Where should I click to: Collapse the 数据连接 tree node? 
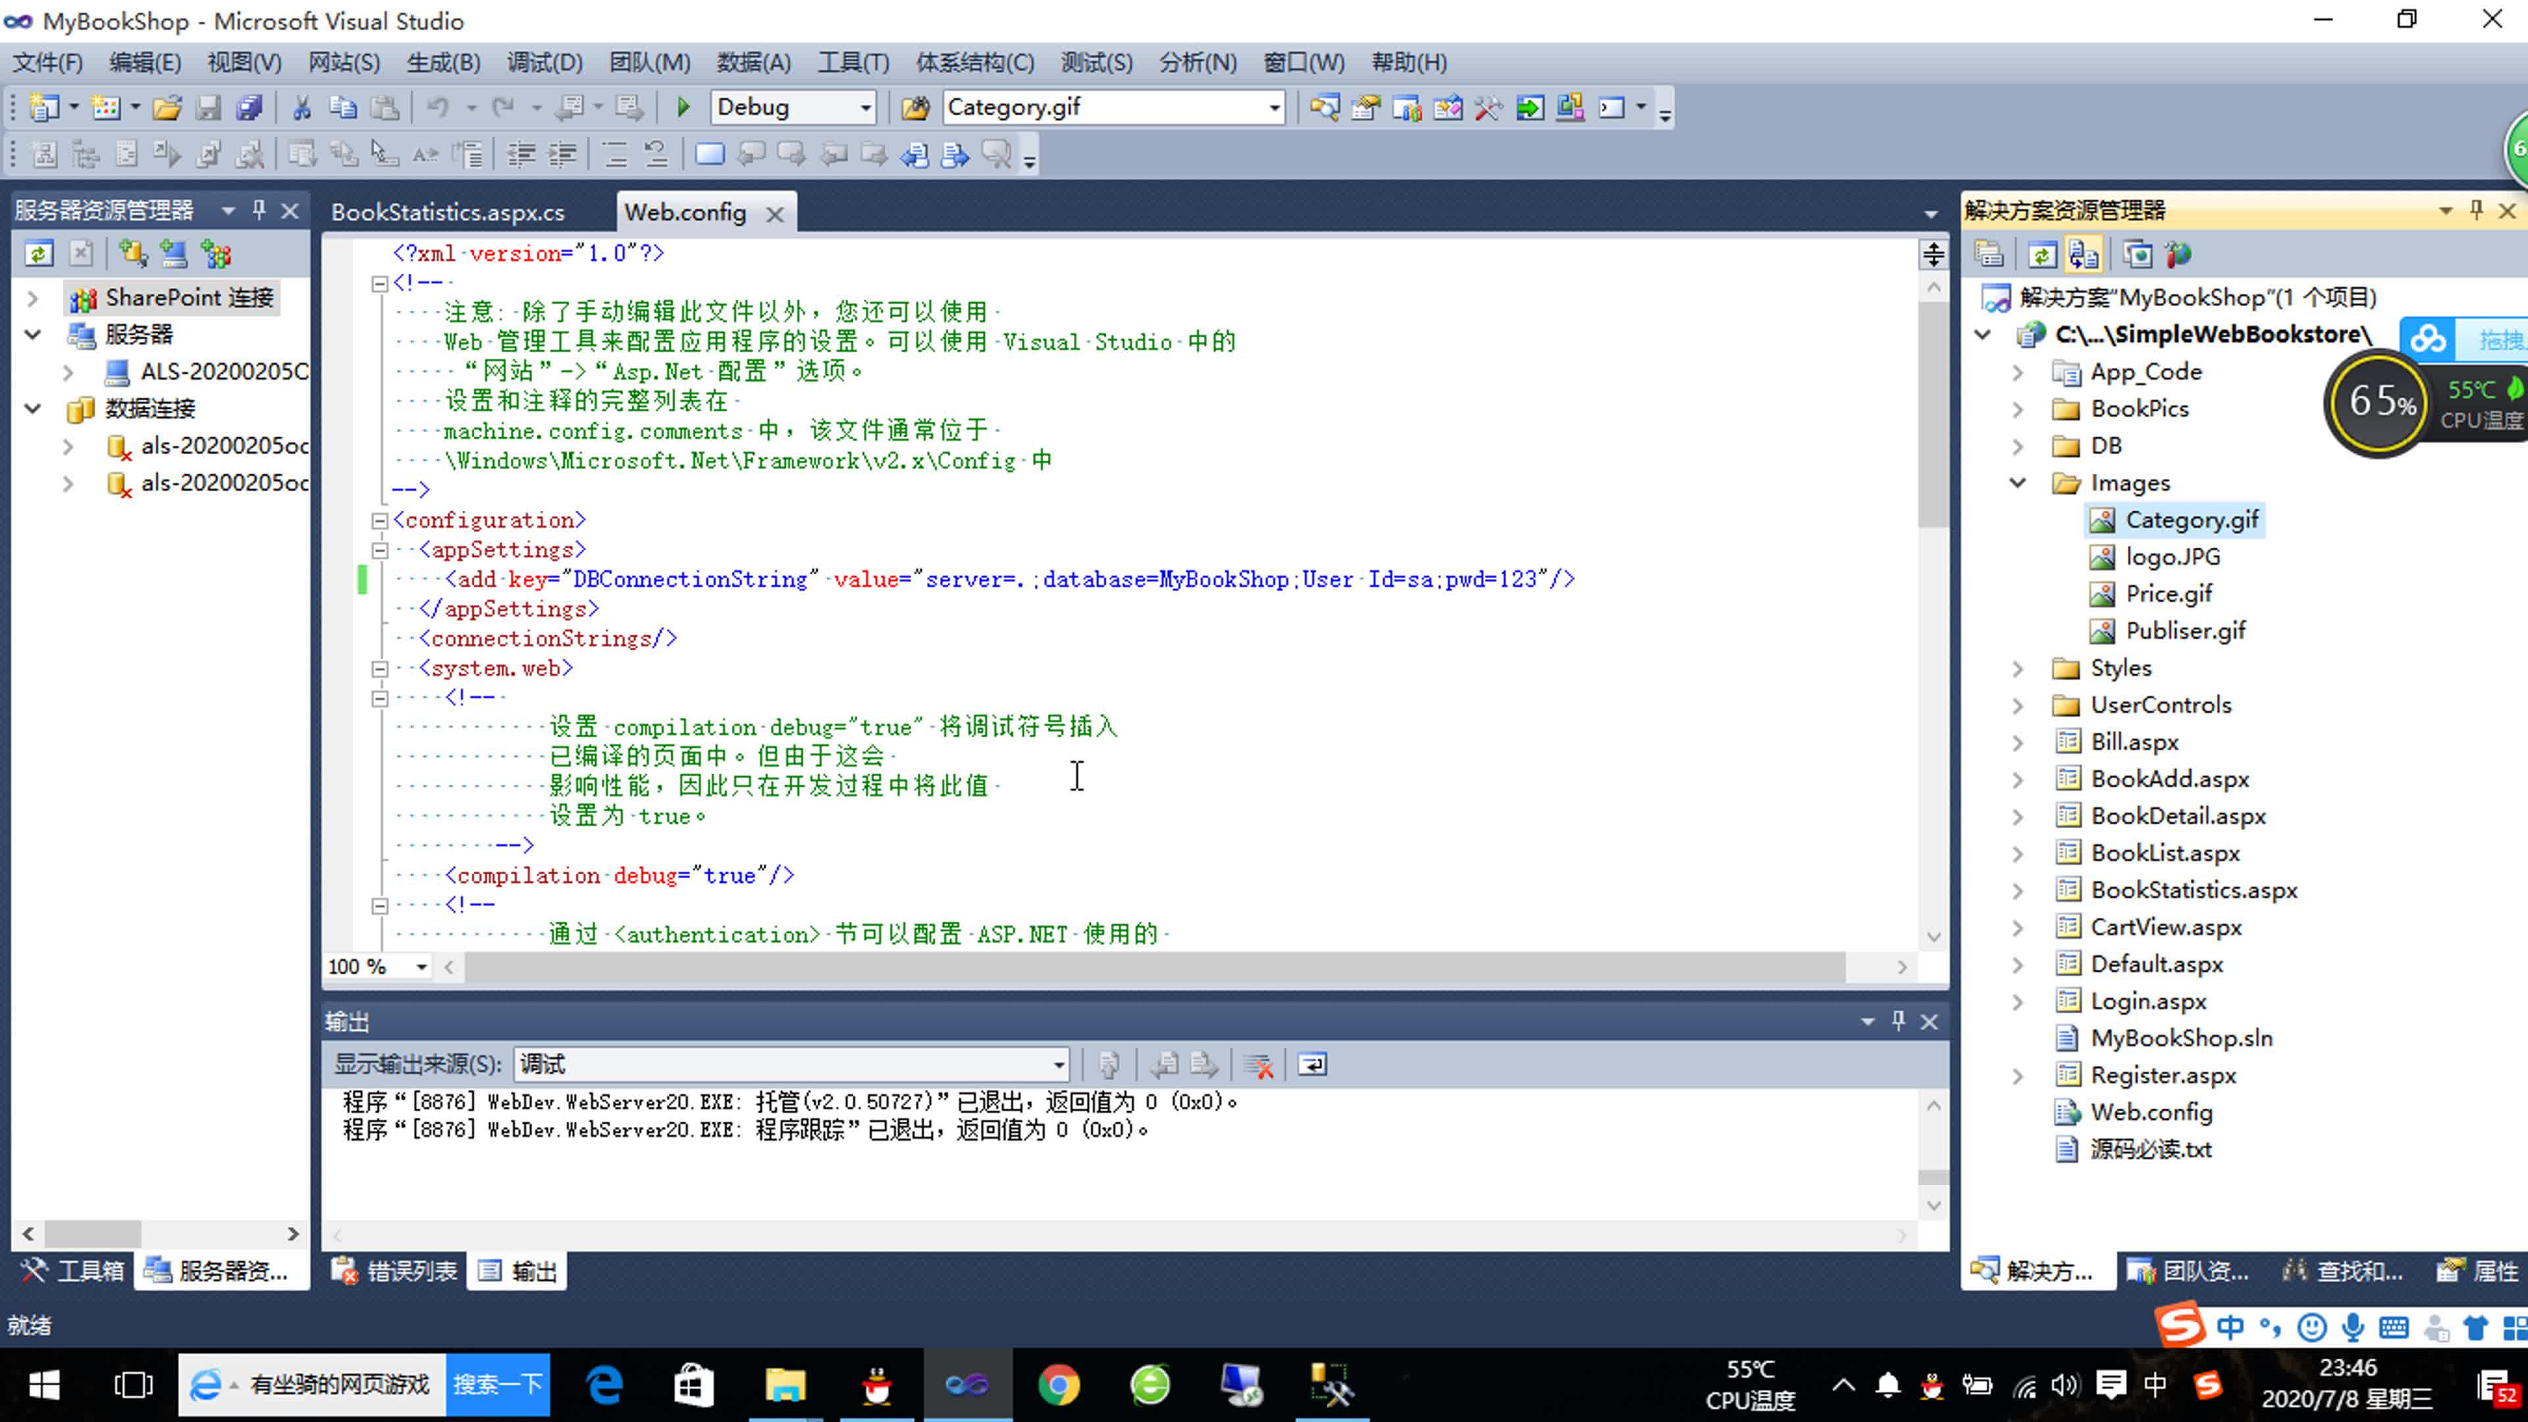32,408
